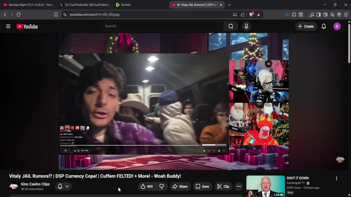Image resolution: width=351 pixels, height=197 pixels.
Task: Open Brave Leo AI sparkle icon
Action: pos(332,15)
